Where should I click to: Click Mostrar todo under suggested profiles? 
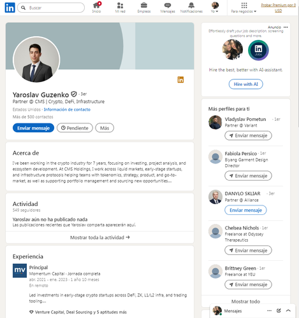coord(245,301)
